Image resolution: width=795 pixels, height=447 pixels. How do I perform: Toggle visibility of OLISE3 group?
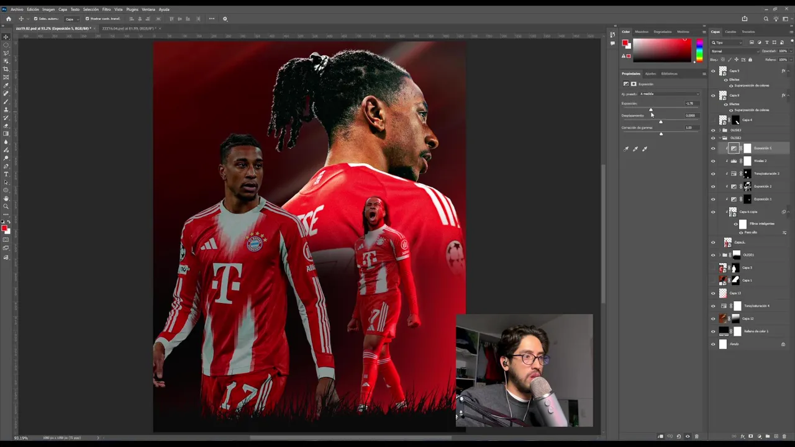pos(713,130)
